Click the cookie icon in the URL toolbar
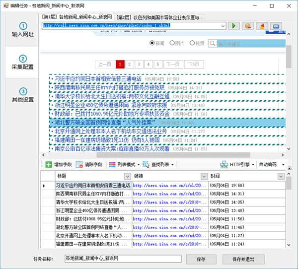The height and width of the screenshot is (269, 298). pos(248,26)
